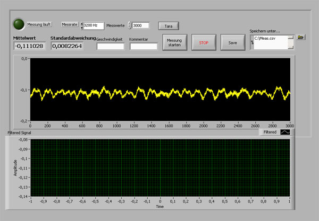Click the Geschwindigkeit input field
319x221 pixels.
coord(110,46)
